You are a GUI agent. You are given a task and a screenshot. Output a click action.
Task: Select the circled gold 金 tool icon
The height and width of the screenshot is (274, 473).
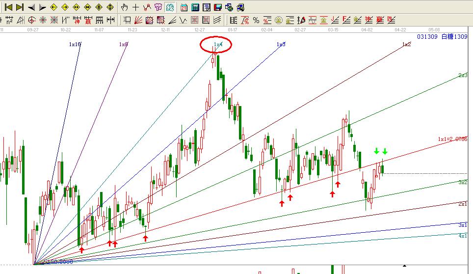click(278, 20)
